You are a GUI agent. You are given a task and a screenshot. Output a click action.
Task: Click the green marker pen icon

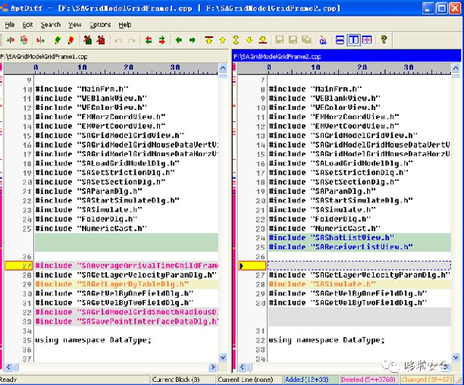[x=58, y=39]
